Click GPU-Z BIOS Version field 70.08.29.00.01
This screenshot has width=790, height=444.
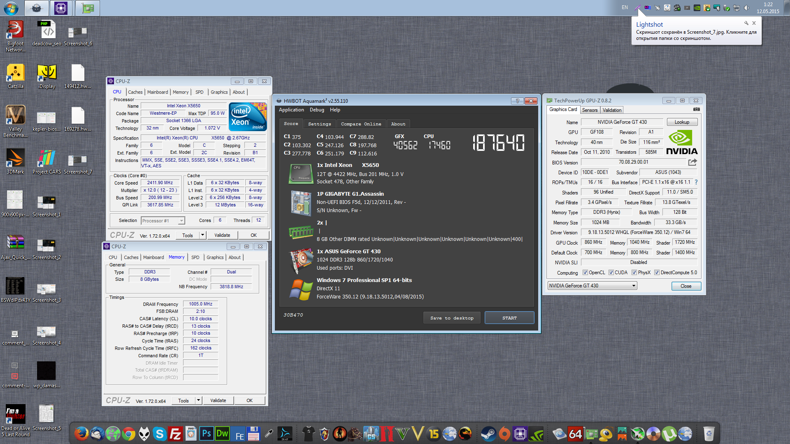coord(633,162)
